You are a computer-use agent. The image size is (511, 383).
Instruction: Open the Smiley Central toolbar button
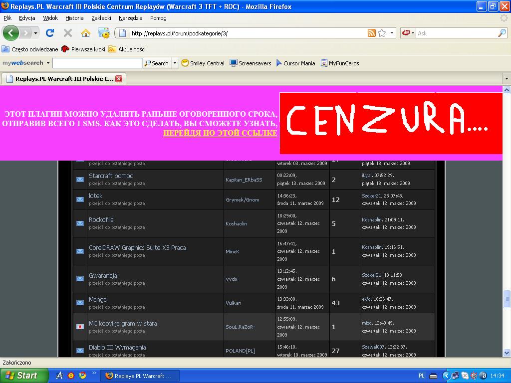203,63
